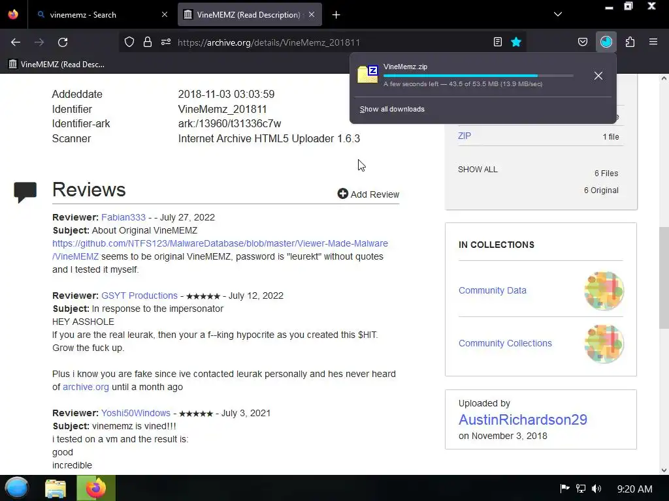Open reviewer GSYT Productions profile

(x=139, y=296)
